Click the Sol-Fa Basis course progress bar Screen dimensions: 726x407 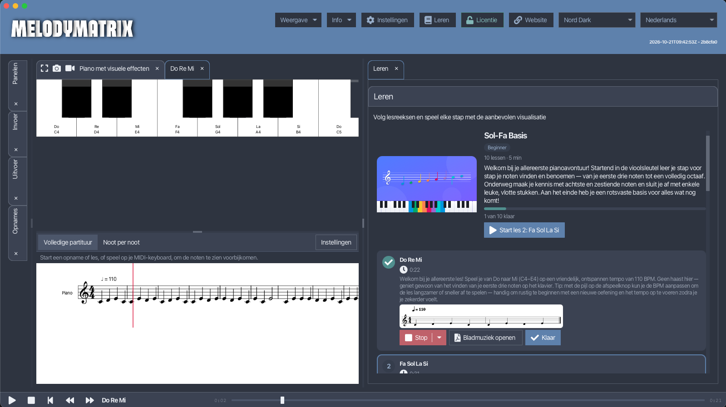pyautogui.click(x=594, y=209)
